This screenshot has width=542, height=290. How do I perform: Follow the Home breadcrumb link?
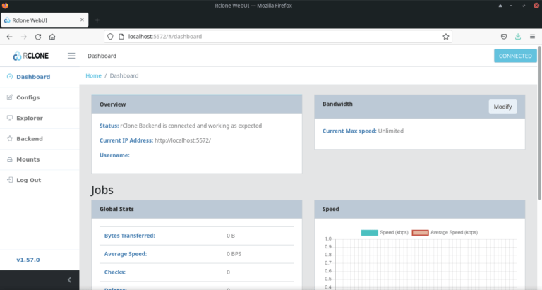93,75
